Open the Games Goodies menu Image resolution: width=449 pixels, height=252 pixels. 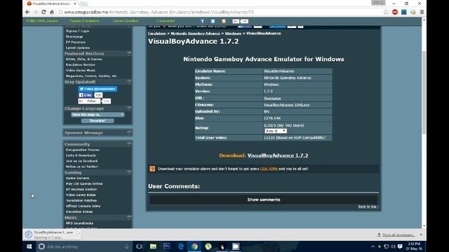(126, 21)
